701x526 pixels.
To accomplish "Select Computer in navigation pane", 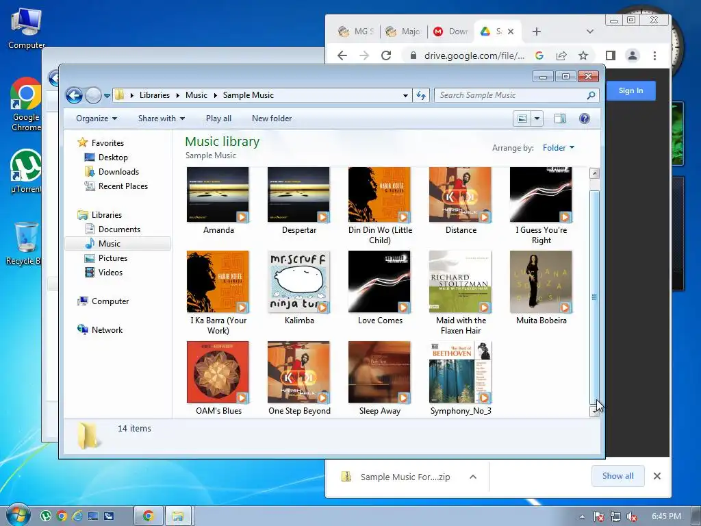I will pos(110,301).
